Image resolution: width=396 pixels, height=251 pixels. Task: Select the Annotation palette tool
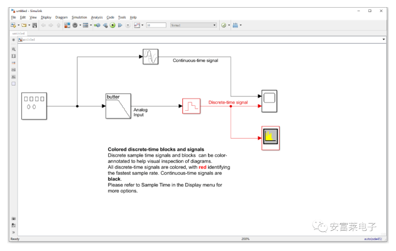pos(14,70)
